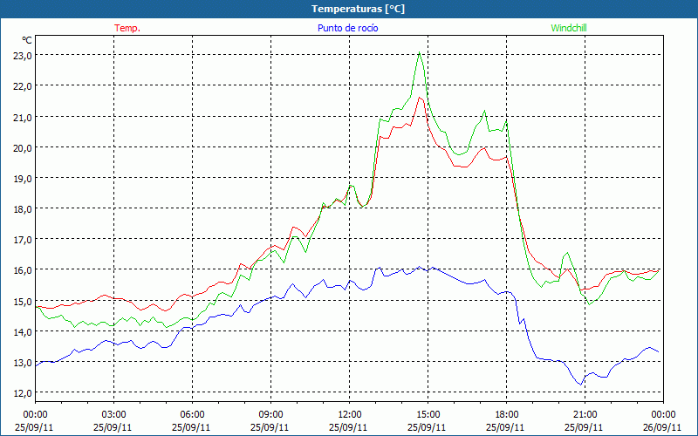
Task: Click the 03:00 time axis label
Action: 114,415
